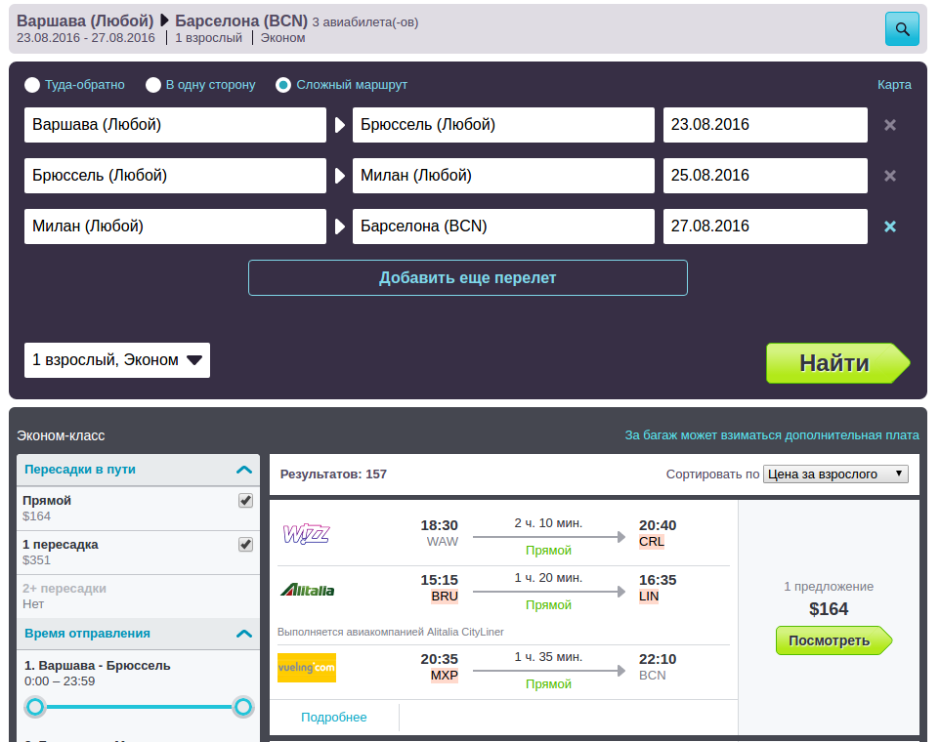Uncheck the Прямой stops filter
This screenshot has height=742, width=940.
(245, 501)
